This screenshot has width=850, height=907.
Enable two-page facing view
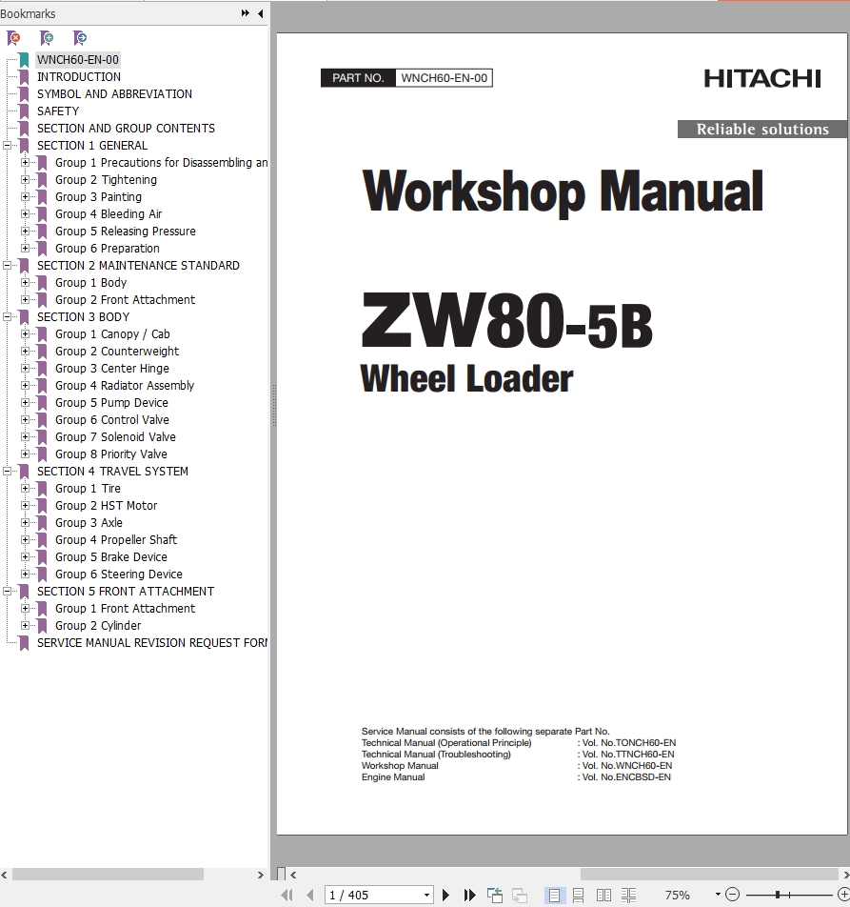coord(603,895)
